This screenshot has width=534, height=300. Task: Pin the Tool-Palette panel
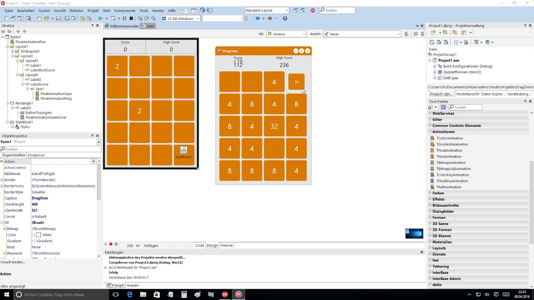pyautogui.click(x=525, y=101)
